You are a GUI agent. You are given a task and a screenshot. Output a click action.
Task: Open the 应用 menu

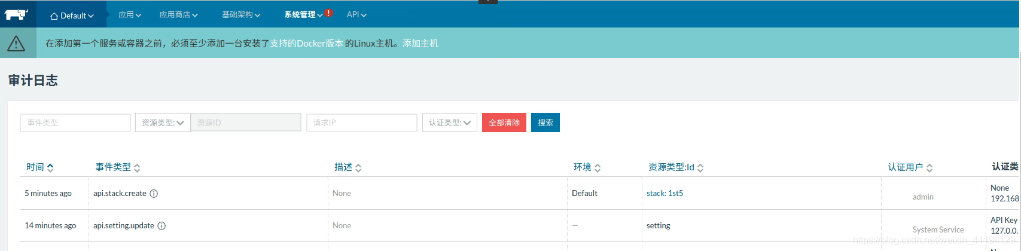click(x=130, y=15)
